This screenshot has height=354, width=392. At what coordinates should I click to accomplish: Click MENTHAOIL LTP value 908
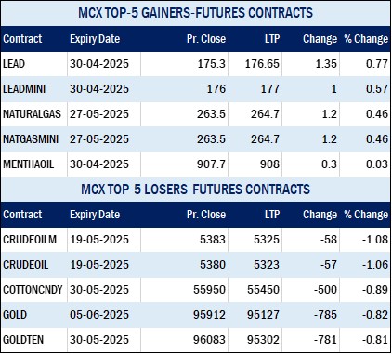pos(269,164)
